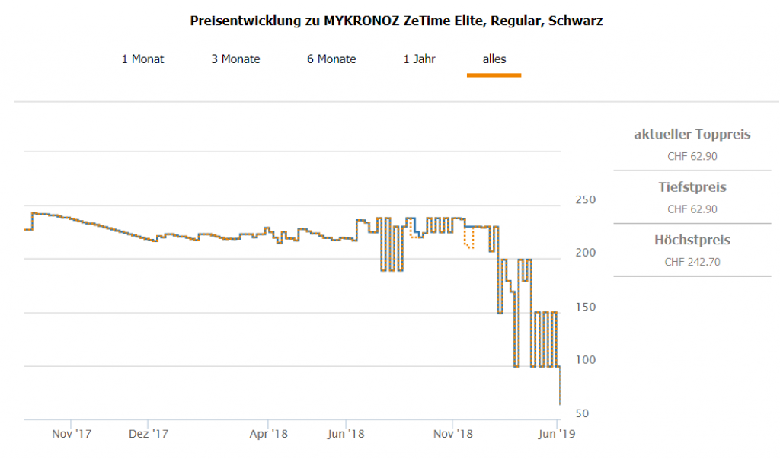Select the "alles" tab
780x459 pixels.
494,59
